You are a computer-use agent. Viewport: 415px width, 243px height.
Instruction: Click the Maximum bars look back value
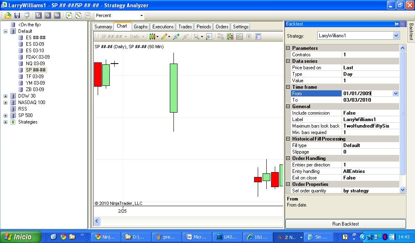[370, 126]
